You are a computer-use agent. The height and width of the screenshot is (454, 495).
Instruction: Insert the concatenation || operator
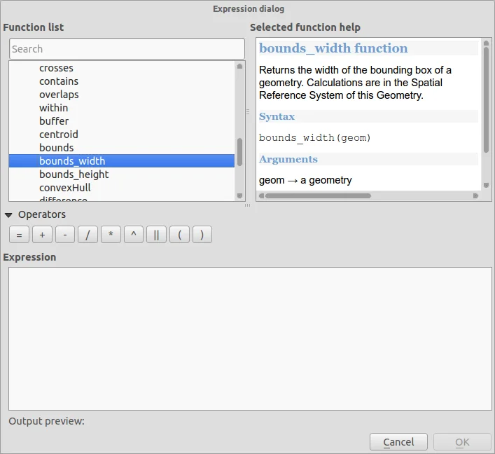pyautogui.click(x=156, y=235)
